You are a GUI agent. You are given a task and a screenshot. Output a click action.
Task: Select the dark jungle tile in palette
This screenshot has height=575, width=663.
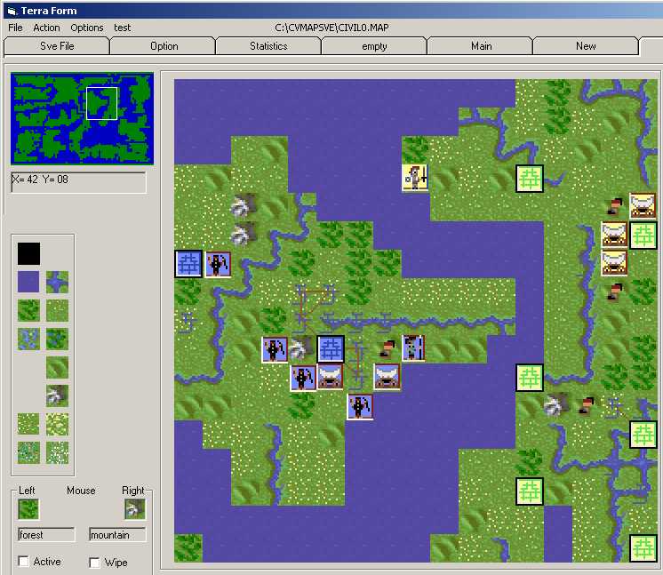click(57, 339)
